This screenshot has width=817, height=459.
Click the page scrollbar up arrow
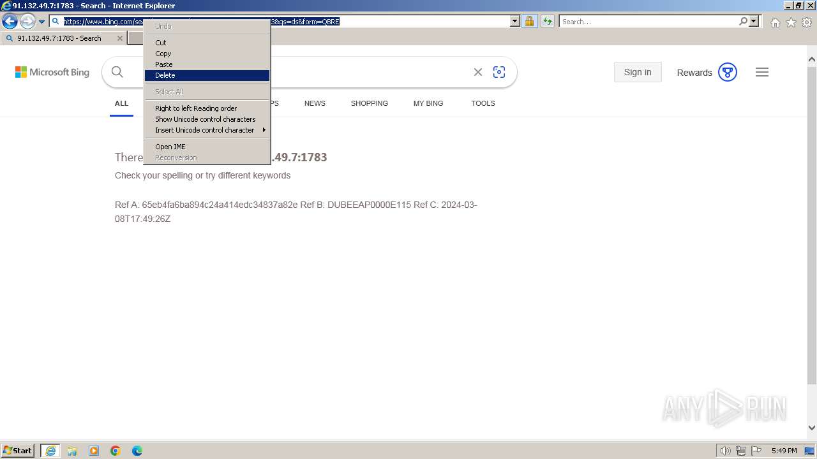[812, 60]
